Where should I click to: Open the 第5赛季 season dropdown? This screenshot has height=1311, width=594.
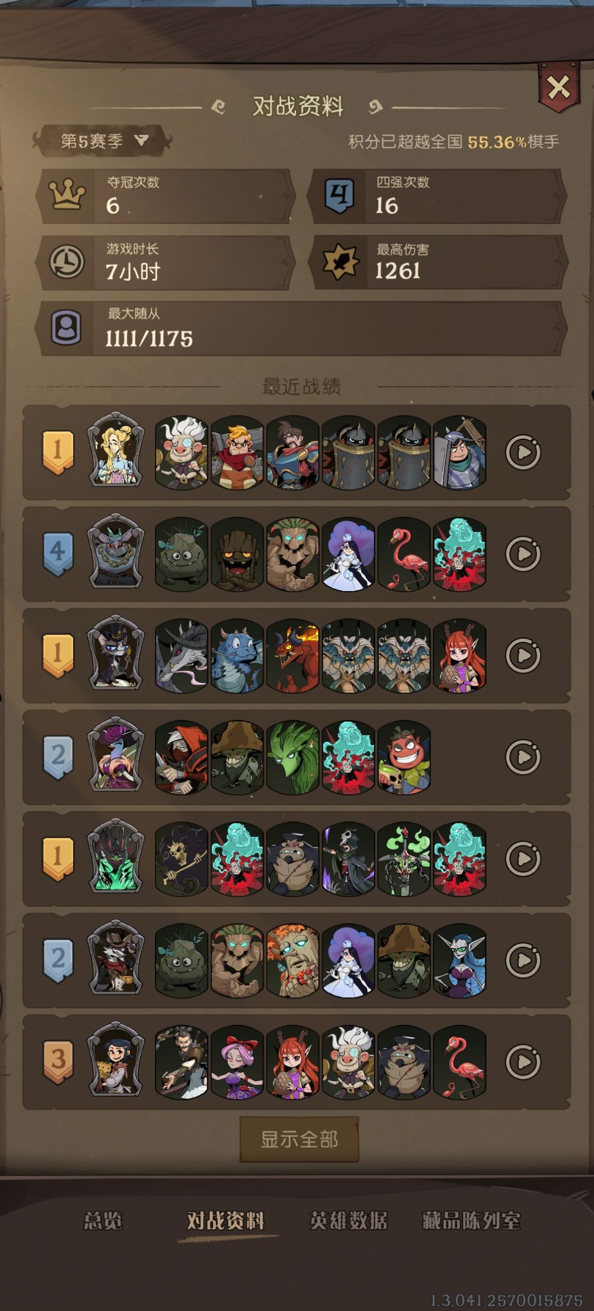click(x=102, y=141)
